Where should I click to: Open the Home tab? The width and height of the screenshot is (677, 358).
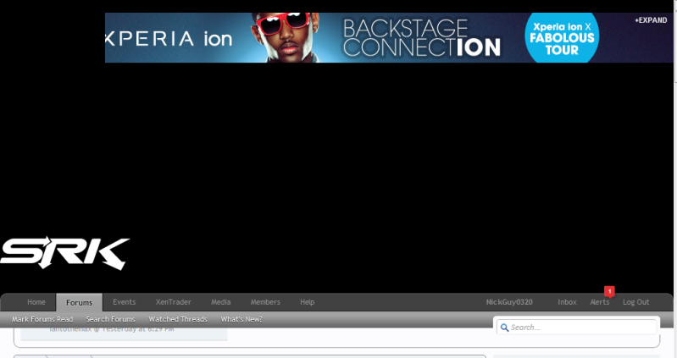click(x=36, y=302)
